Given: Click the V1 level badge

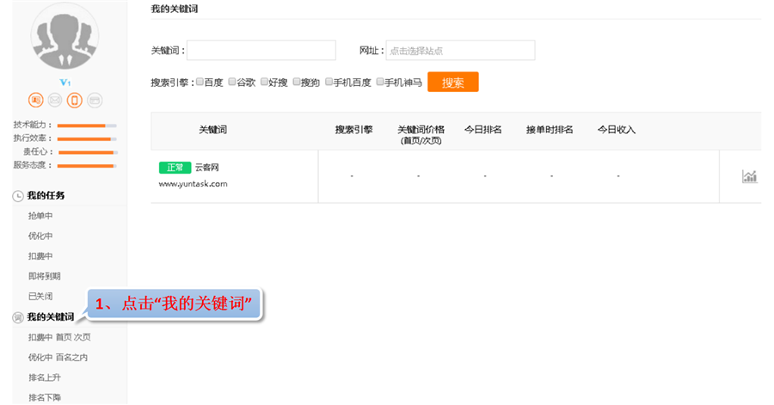Looking at the screenshot, I should click(65, 83).
